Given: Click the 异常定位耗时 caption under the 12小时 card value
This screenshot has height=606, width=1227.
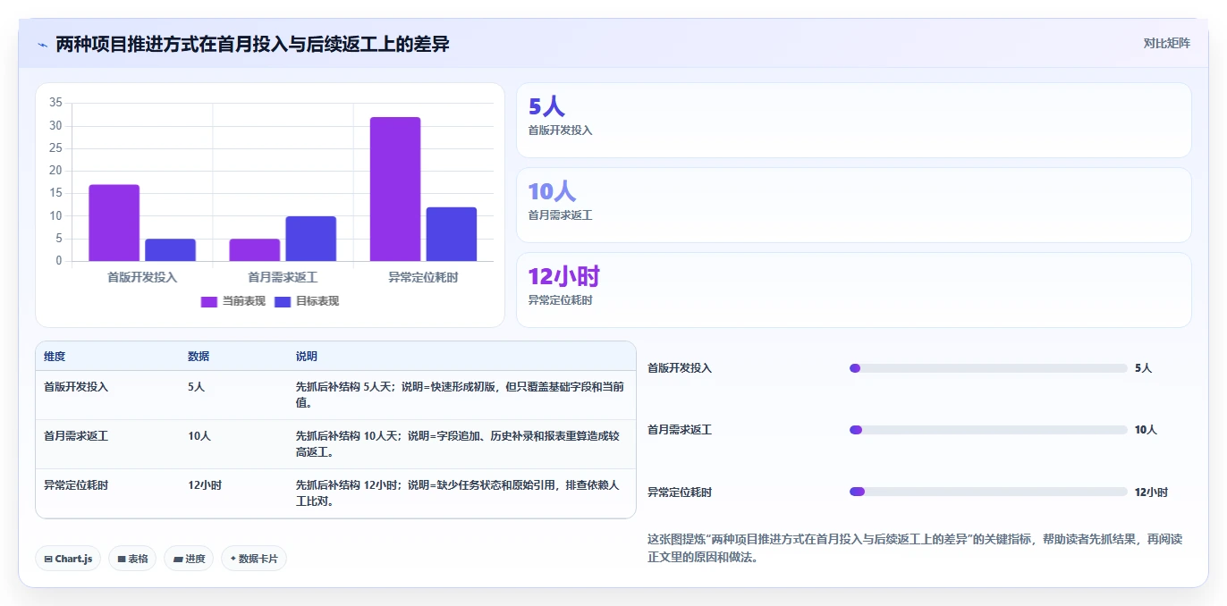Looking at the screenshot, I should click(x=560, y=300).
